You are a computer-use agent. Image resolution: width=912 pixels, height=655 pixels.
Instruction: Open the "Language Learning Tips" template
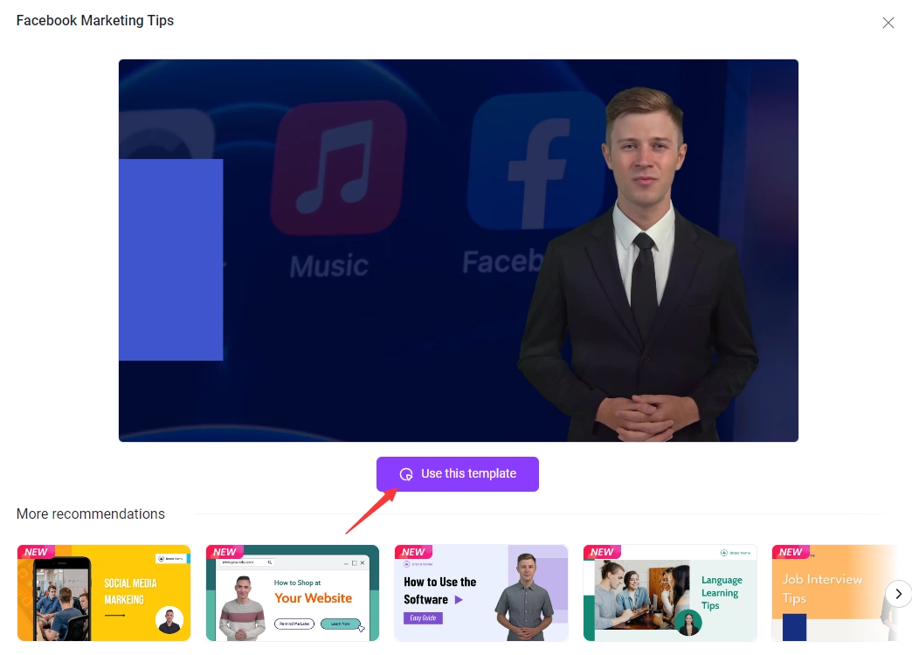coord(669,593)
